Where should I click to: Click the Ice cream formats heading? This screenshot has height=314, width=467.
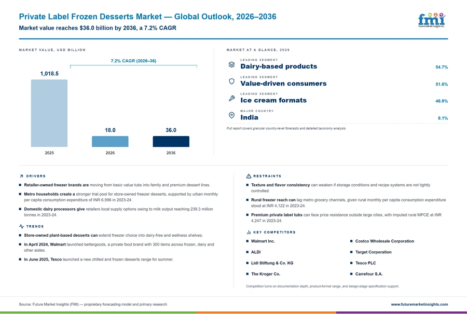click(273, 100)
